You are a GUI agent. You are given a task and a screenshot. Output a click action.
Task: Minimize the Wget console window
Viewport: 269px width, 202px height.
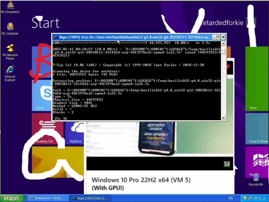tap(214, 37)
